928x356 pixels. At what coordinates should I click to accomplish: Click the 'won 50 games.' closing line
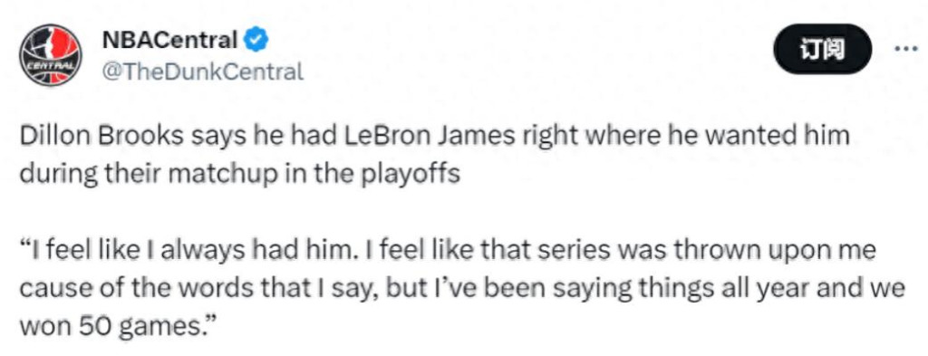[x=121, y=327]
